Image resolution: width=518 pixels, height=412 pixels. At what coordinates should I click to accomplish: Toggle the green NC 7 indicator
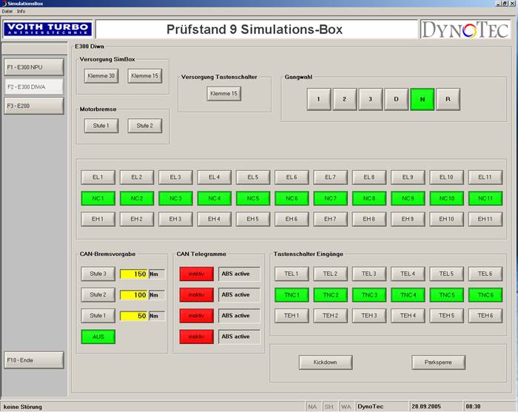click(330, 198)
